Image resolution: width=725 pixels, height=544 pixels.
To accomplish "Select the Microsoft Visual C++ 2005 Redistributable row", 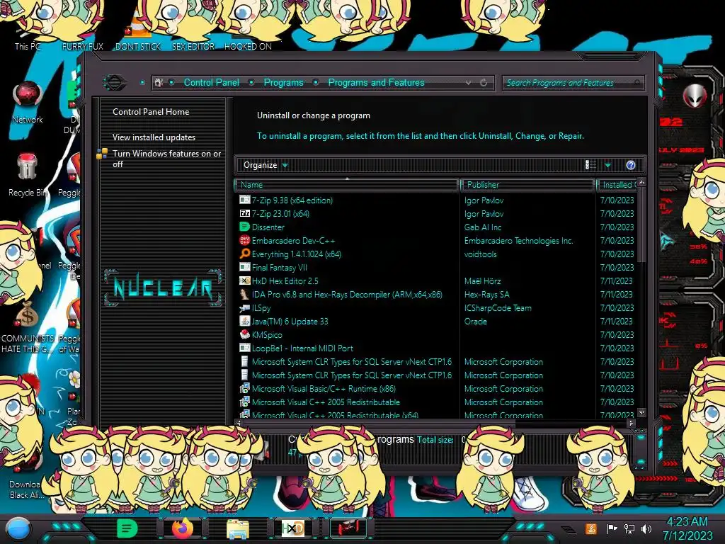I will 436,402.
